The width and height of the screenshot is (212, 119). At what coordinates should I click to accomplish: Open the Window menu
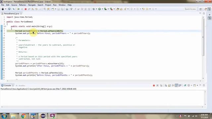click(62, 5)
